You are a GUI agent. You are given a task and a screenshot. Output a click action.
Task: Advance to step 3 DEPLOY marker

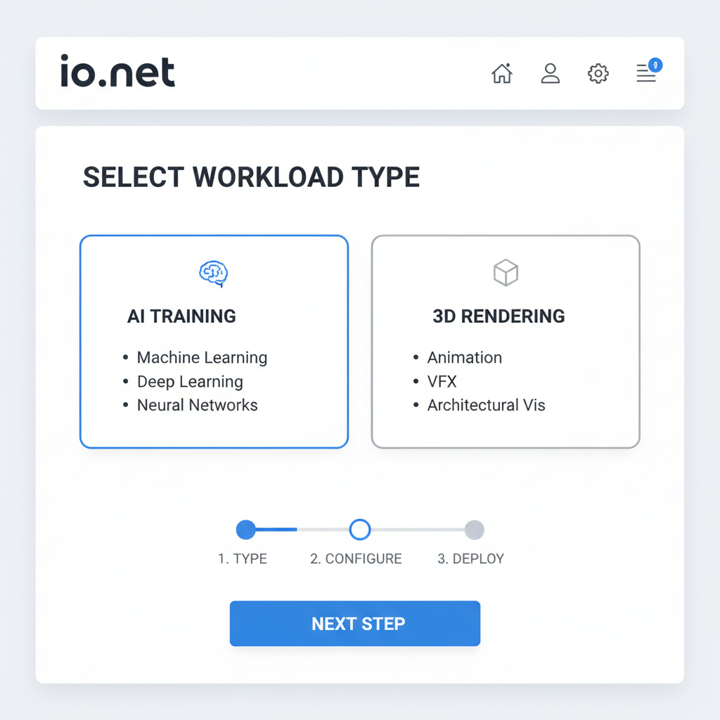point(475,529)
